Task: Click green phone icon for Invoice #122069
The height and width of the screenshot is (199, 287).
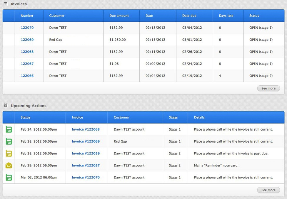Action: pos(9,141)
